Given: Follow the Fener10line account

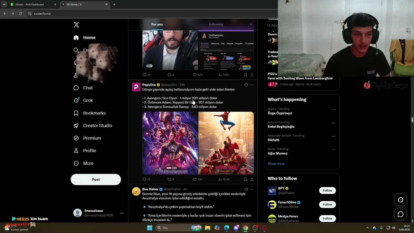Looking at the screenshot, I should tap(327, 205).
